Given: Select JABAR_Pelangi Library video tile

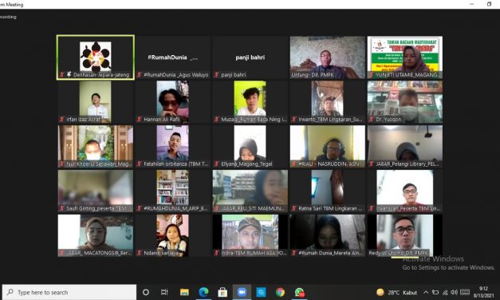Looking at the screenshot, I should pyautogui.click(x=405, y=147).
